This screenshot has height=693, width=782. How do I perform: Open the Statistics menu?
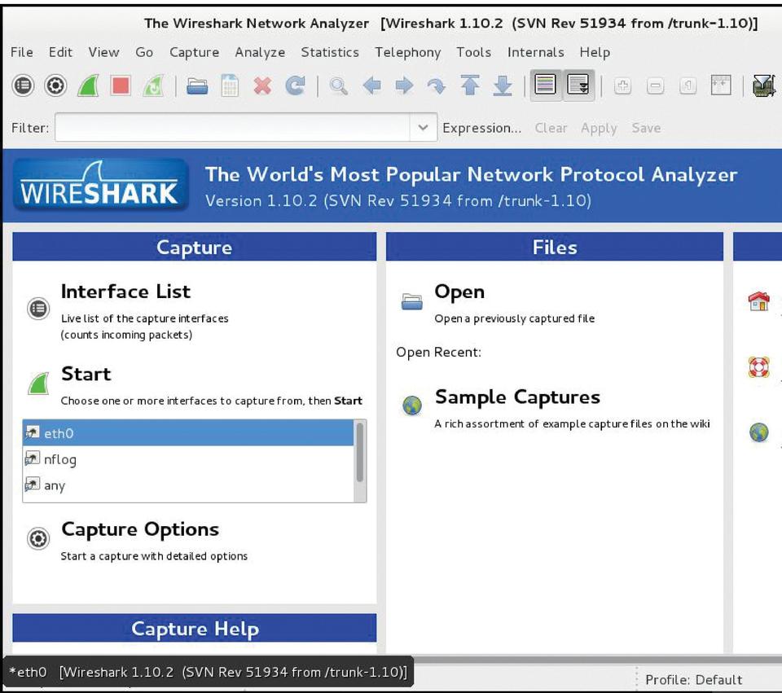tap(329, 52)
